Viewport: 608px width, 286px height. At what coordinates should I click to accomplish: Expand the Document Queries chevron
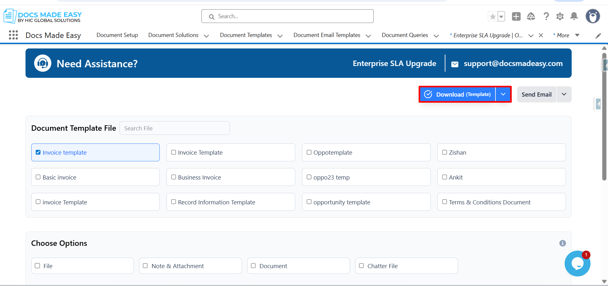[436, 36]
